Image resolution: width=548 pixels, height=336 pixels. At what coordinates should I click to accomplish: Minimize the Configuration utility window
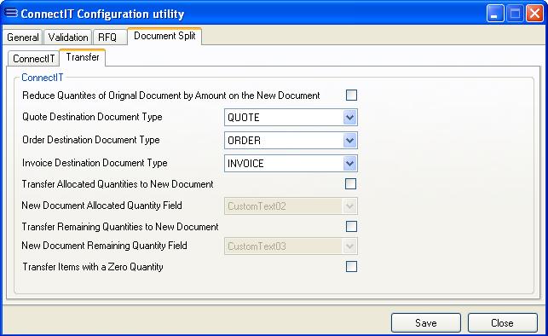[495, 14]
